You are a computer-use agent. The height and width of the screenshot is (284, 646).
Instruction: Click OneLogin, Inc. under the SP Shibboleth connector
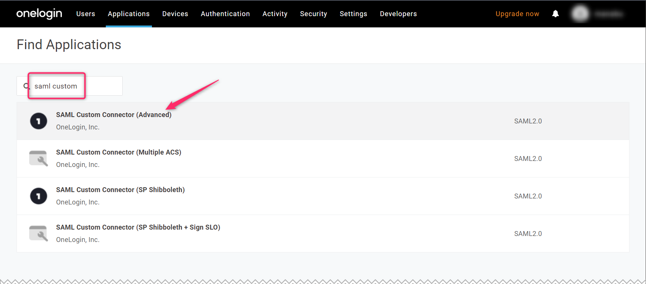pos(78,202)
